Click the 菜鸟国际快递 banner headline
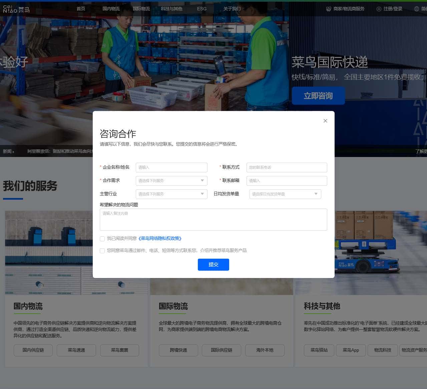The image size is (427, 389). pyautogui.click(x=330, y=62)
